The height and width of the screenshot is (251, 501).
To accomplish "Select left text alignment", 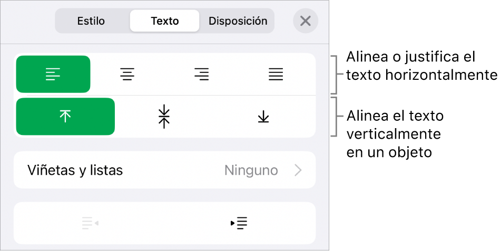I will [x=53, y=74].
